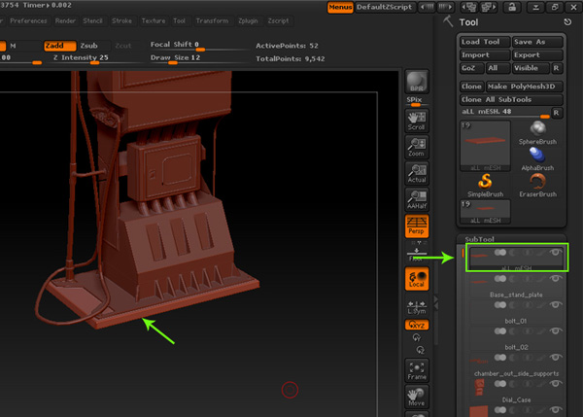Viewport: 583px width, 417px height.
Task: Click the DefaultZScript button
Action: pyautogui.click(x=384, y=7)
